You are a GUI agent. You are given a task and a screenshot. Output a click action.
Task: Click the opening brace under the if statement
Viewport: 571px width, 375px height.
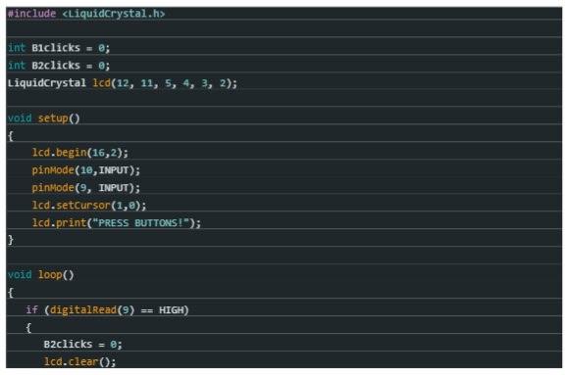28,328
